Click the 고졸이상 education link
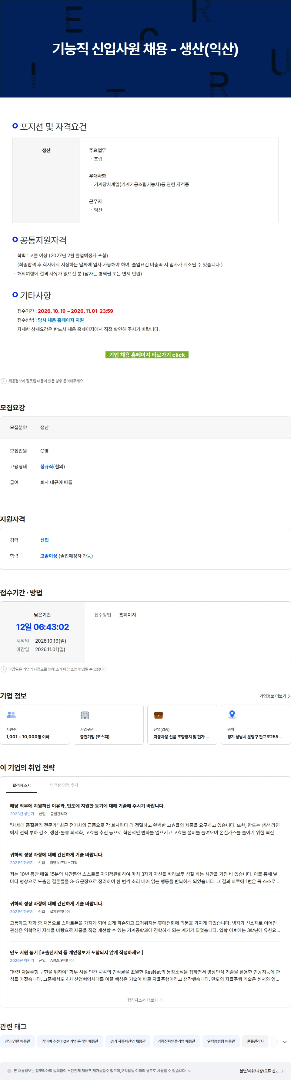 pyautogui.click(x=48, y=555)
